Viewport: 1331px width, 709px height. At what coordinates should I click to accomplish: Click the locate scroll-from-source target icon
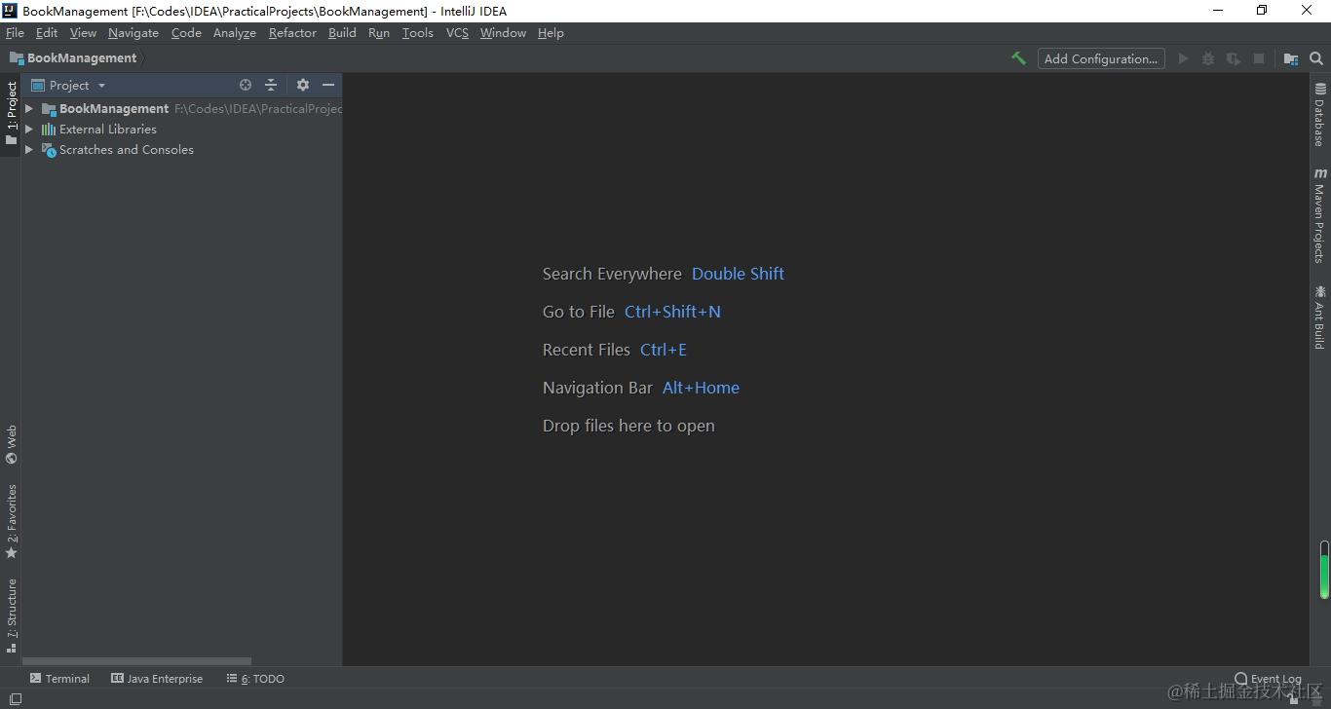pyautogui.click(x=246, y=85)
